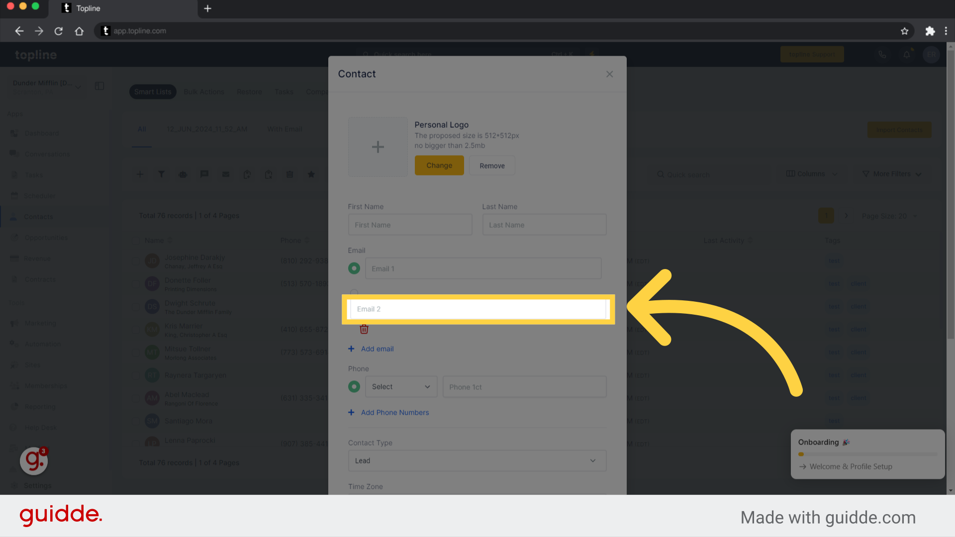Select the primary phone radio button

[x=354, y=386]
